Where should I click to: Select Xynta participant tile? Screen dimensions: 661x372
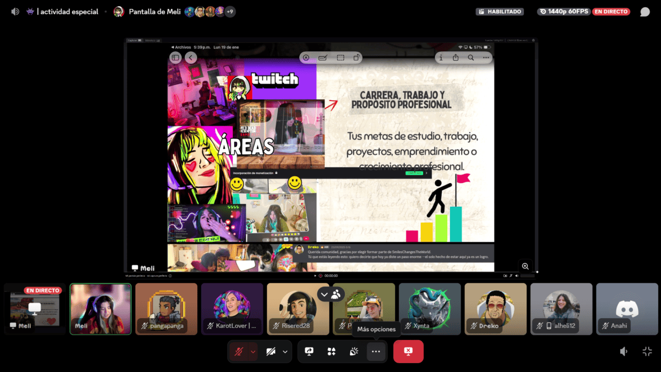[430, 309]
